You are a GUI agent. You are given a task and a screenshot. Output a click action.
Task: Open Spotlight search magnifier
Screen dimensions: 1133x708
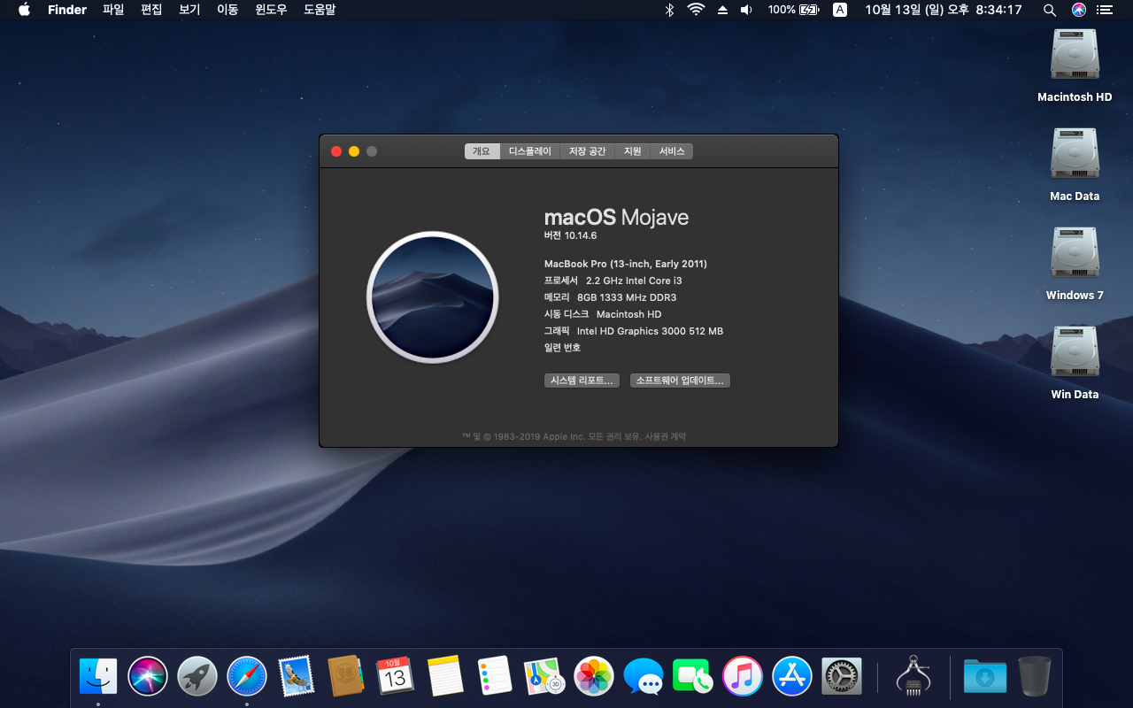tap(1050, 10)
